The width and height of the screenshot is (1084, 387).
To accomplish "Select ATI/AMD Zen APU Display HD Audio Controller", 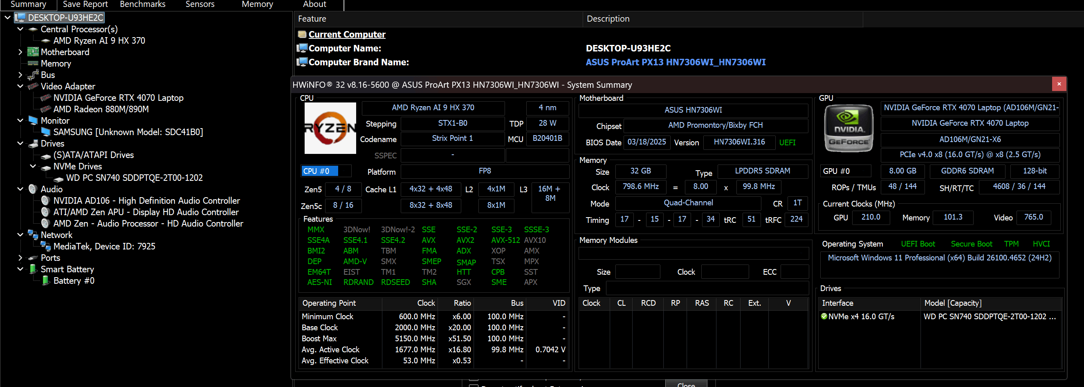I will (x=146, y=212).
